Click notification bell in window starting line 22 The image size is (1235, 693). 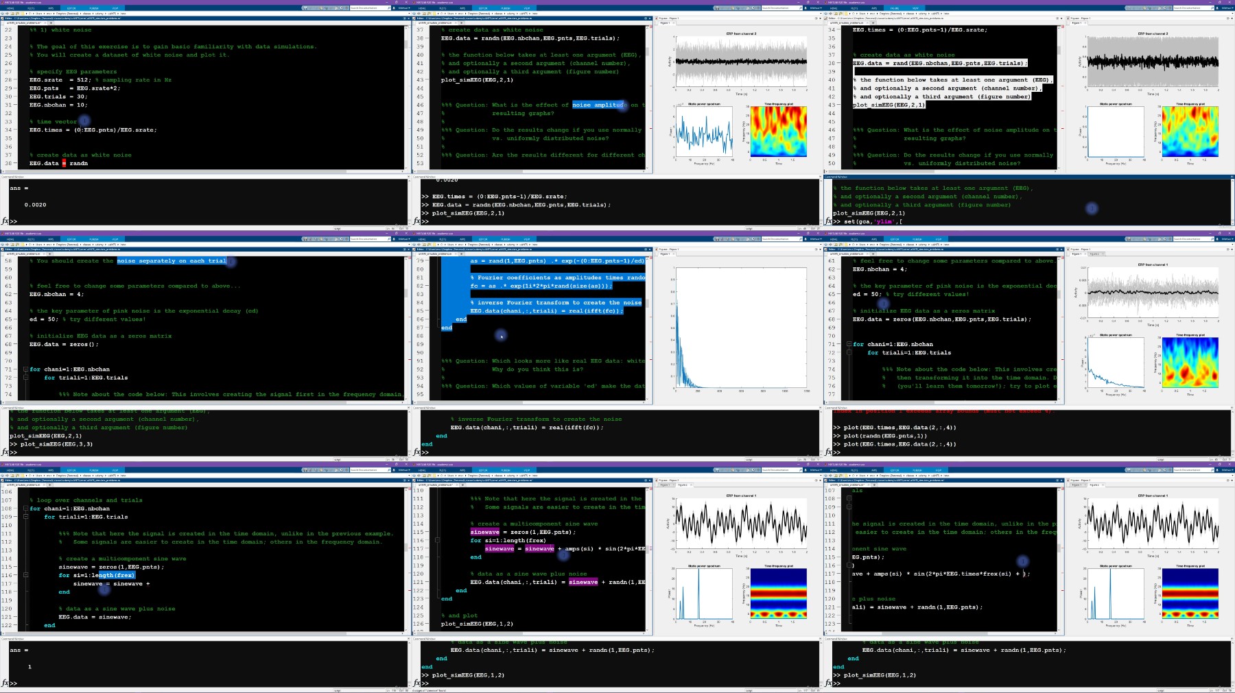pos(394,8)
